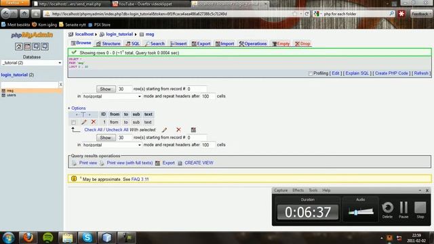Open Skype from the taskbar
434x244 pixels.
click(x=87, y=238)
